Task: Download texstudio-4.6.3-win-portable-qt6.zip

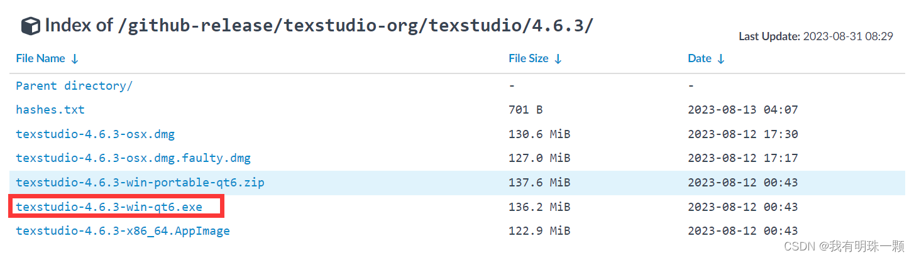Action: pyautogui.click(x=140, y=183)
